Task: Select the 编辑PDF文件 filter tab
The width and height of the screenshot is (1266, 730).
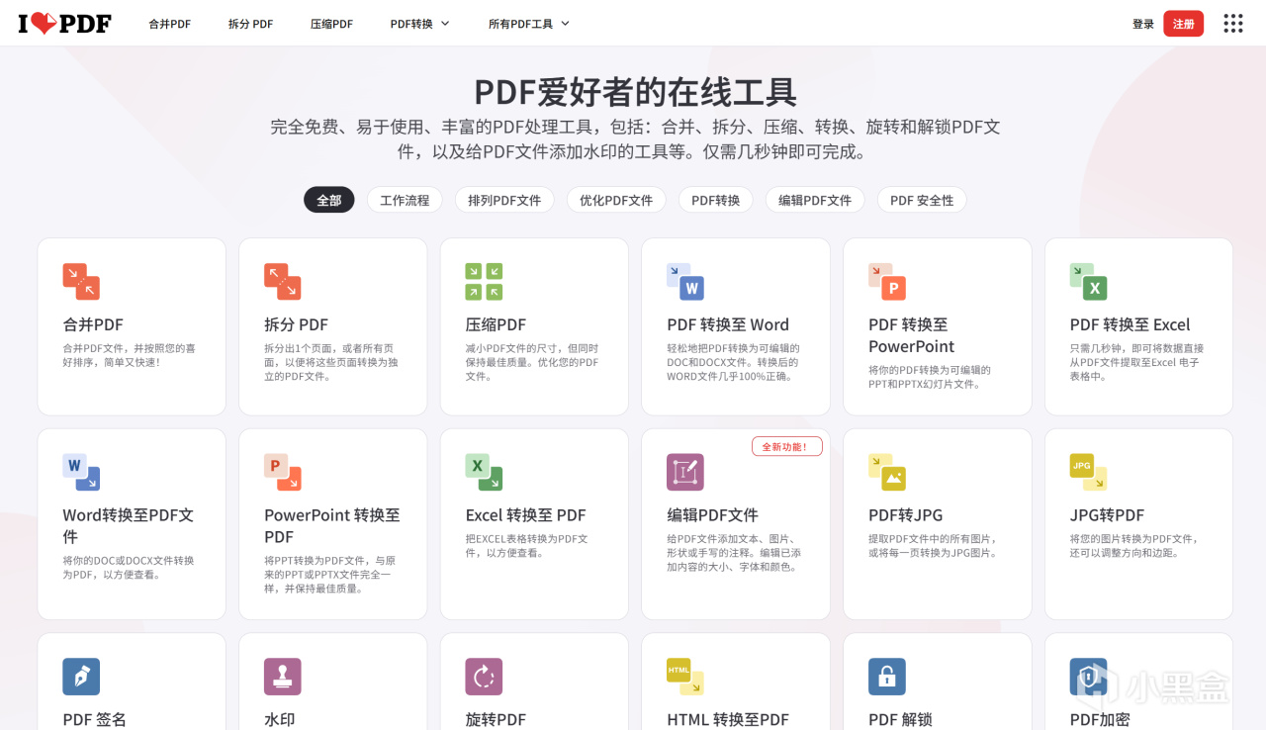Action: point(815,200)
